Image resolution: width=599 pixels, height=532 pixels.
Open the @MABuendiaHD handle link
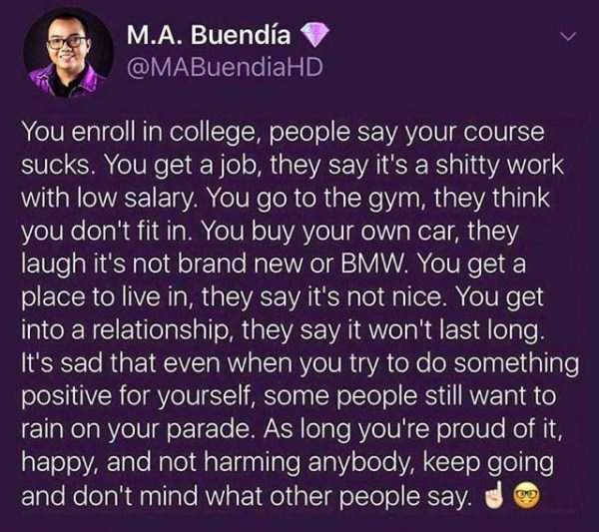(x=225, y=67)
